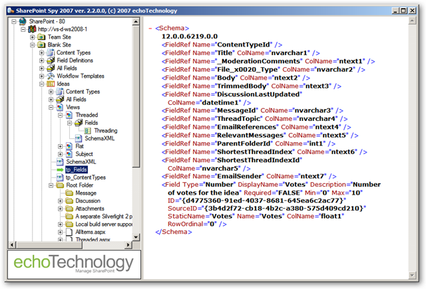The height and width of the screenshot is (289, 426).
Task: Click the Field Type="Number" Votes line
Action: point(271,205)
